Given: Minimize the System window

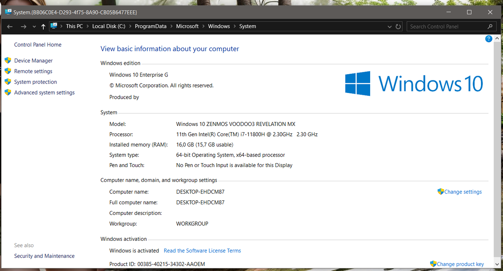Looking at the screenshot, I should click(448, 12).
